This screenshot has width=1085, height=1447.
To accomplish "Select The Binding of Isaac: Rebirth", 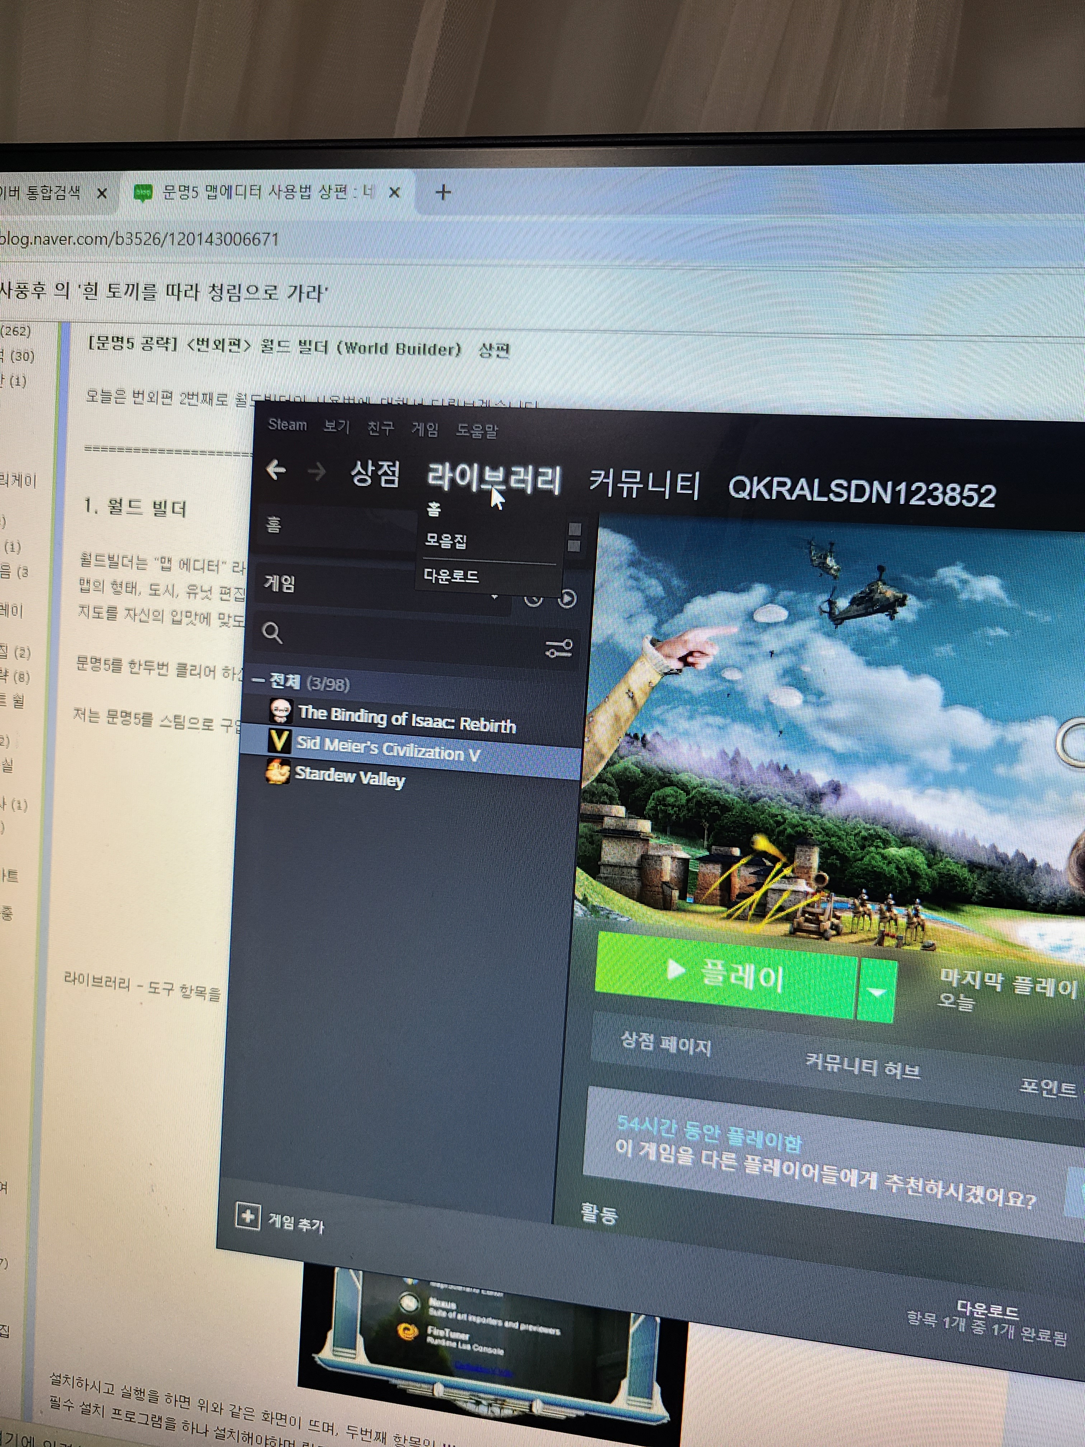I will (x=407, y=720).
